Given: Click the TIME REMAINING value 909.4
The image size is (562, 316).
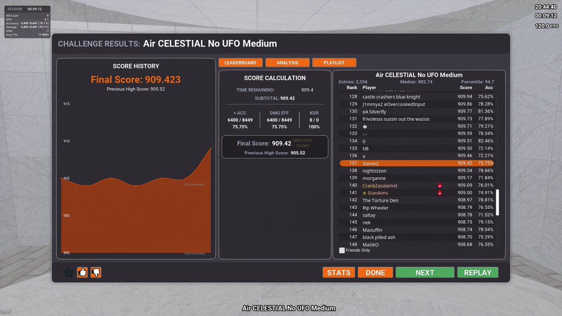Looking at the screenshot, I should click(x=307, y=90).
